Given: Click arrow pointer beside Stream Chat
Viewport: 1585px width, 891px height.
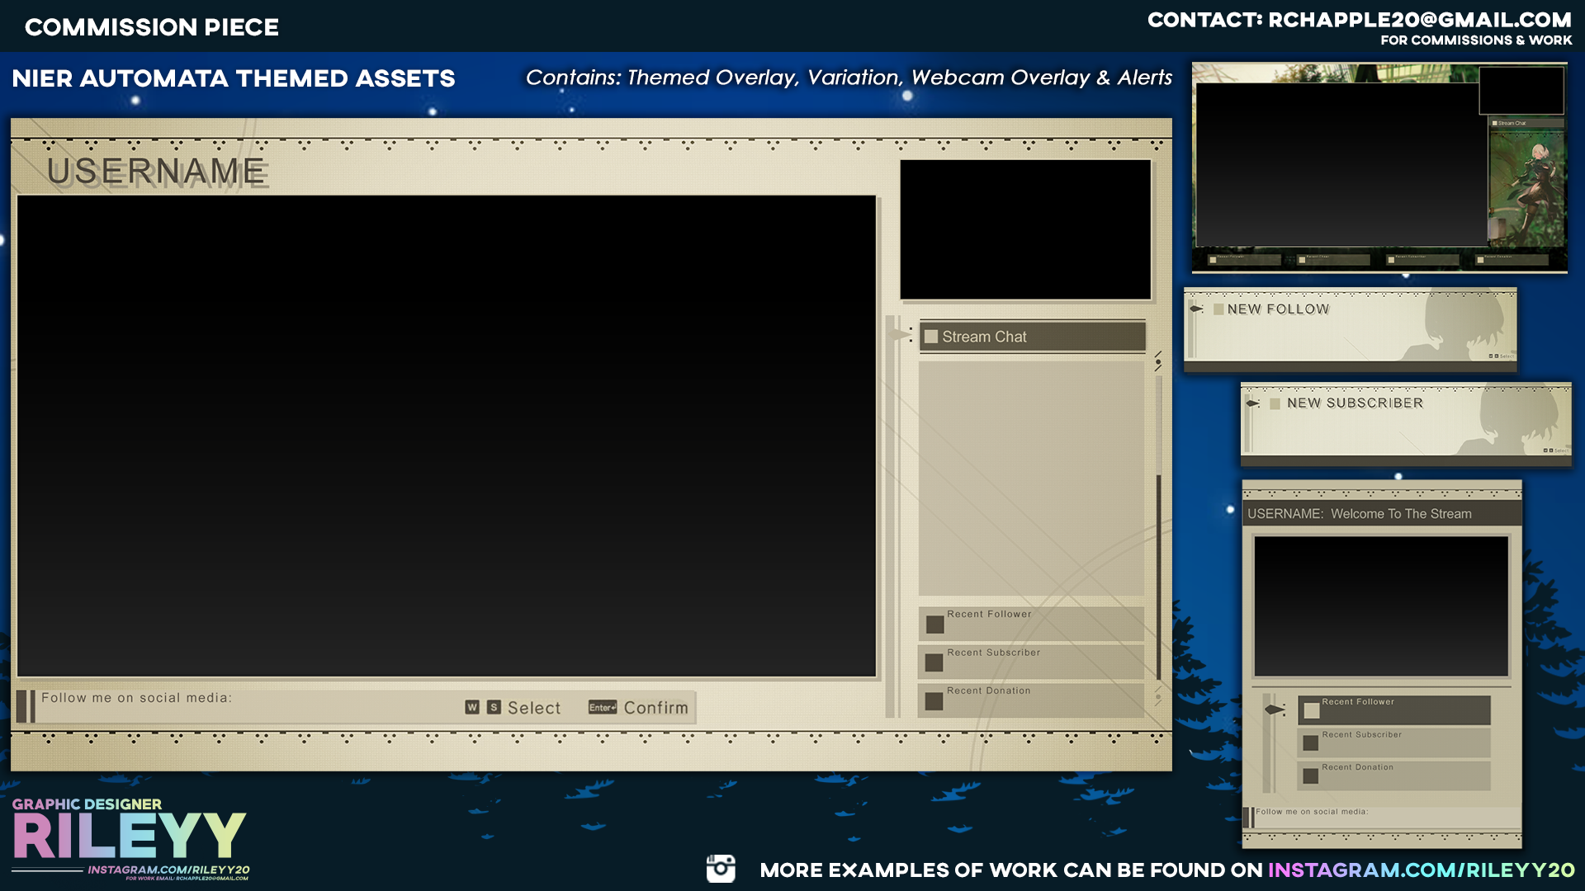Looking at the screenshot, I should pos(901,335).
